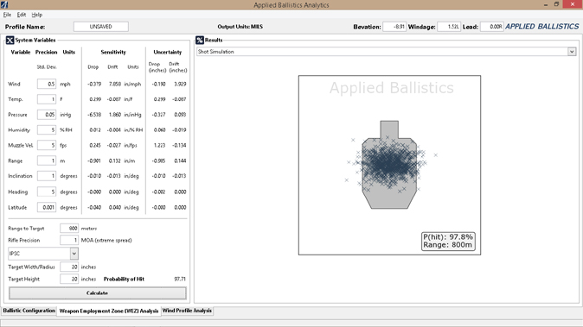Viewport: 583px width, 327px height.
Task: Click the Lead output field
Action: [x=492, y=27]
